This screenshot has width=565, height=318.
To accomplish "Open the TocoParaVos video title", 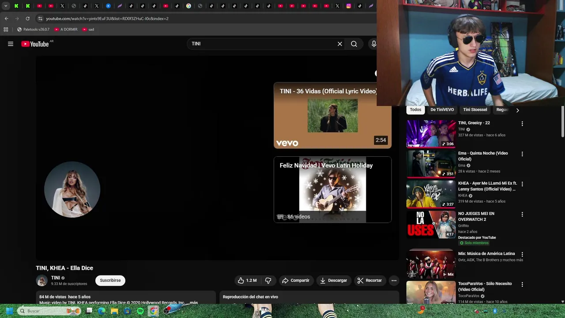I will 485,286.
